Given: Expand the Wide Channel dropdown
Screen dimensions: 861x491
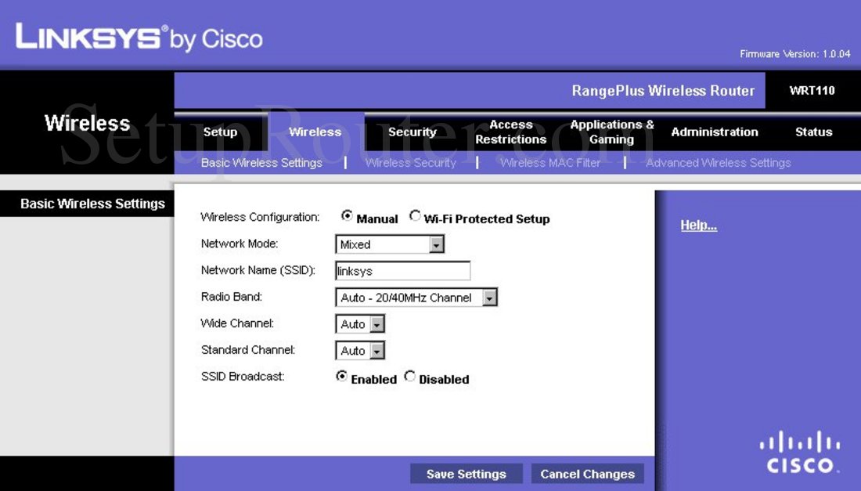Looking at the screenshot, I should click(375, 323).
